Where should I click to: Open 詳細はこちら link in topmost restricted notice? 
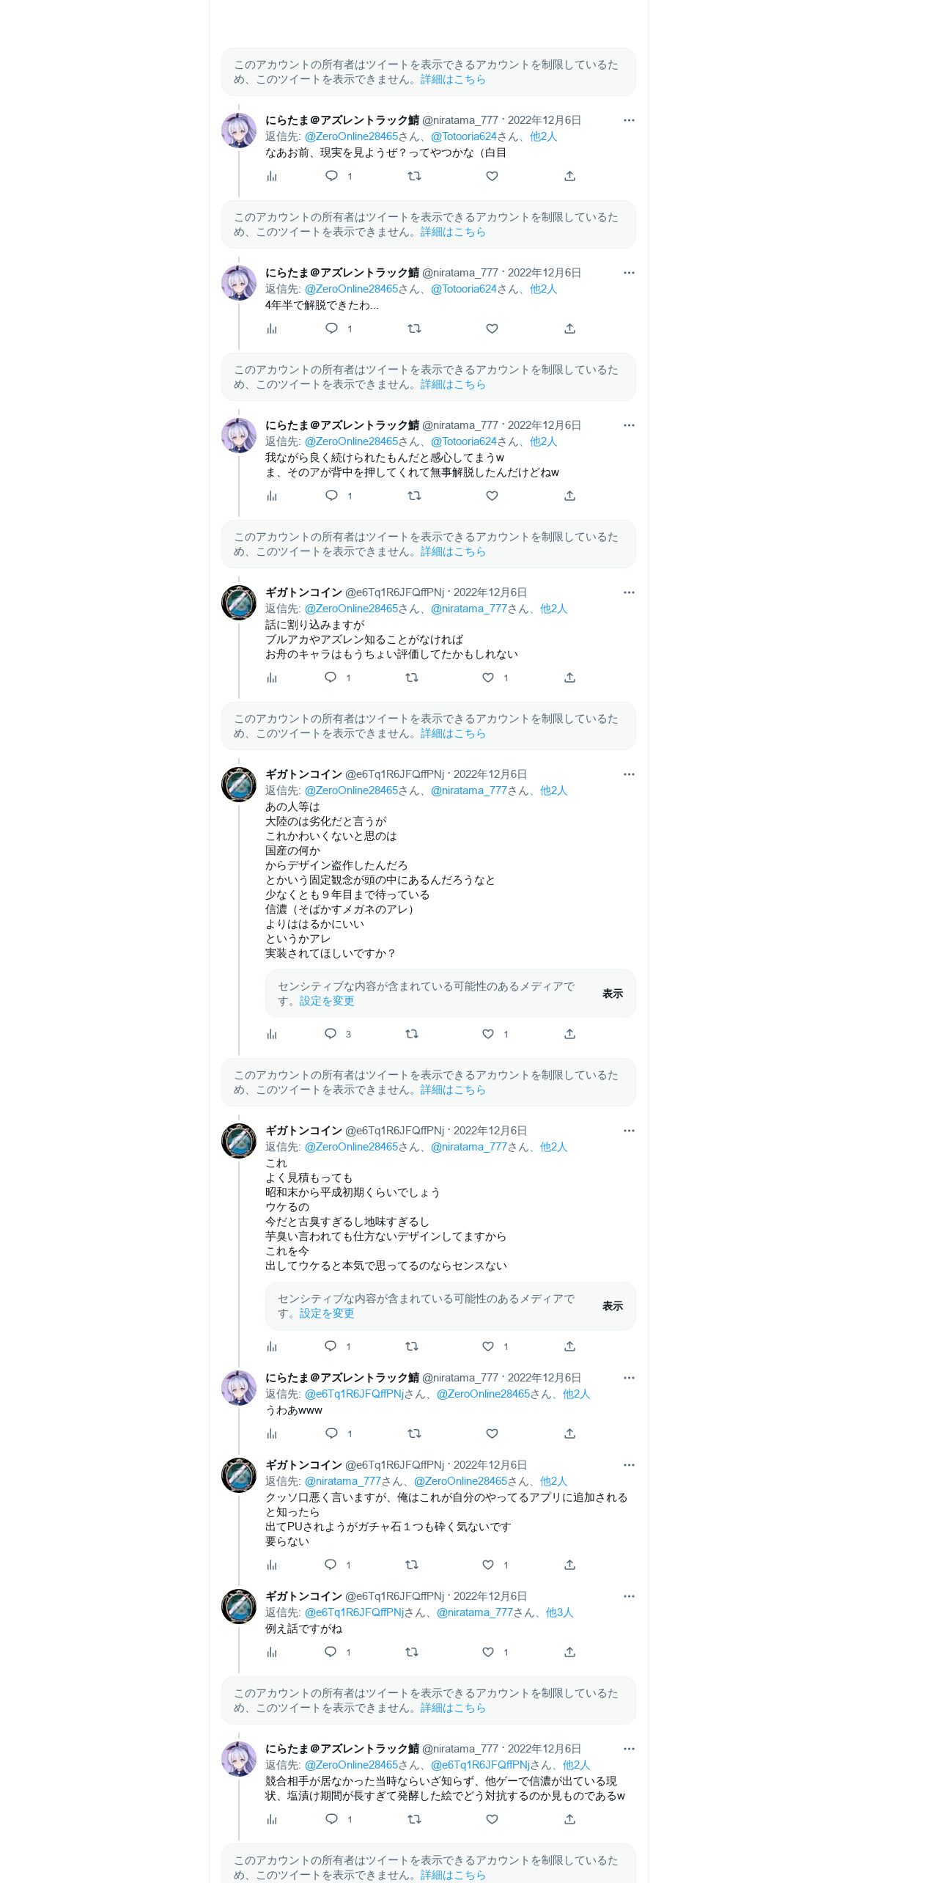coord(453,79)
